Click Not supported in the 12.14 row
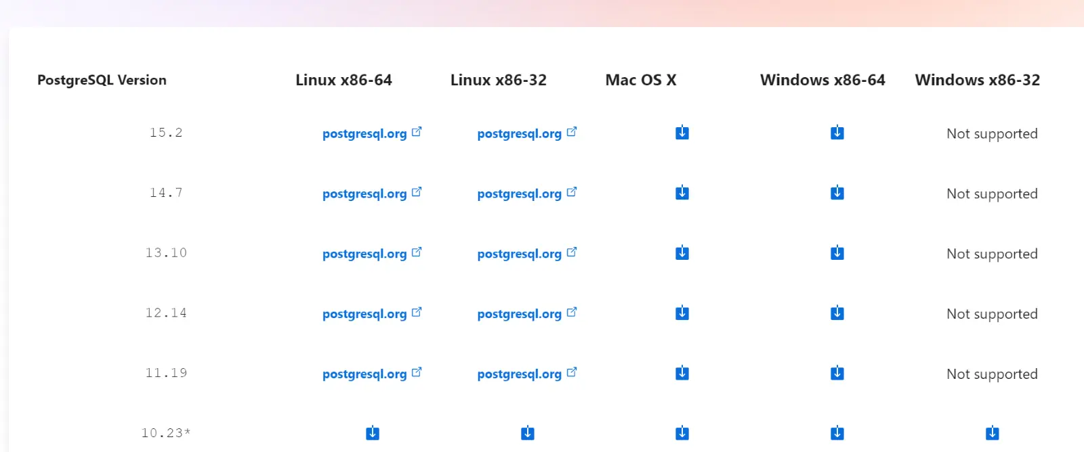The height and width of the screenshot is (452, 1084). [992, 315]
